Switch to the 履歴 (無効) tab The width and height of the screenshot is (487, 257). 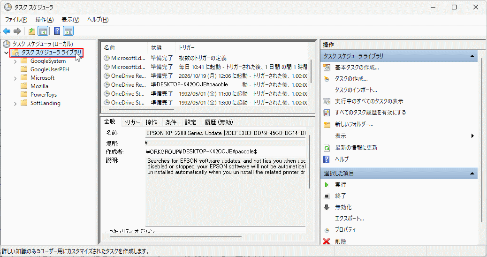click(x=219, y=122)
